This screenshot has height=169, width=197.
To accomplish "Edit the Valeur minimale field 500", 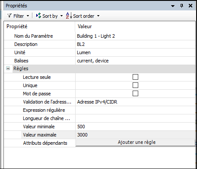I will (135, 127).
